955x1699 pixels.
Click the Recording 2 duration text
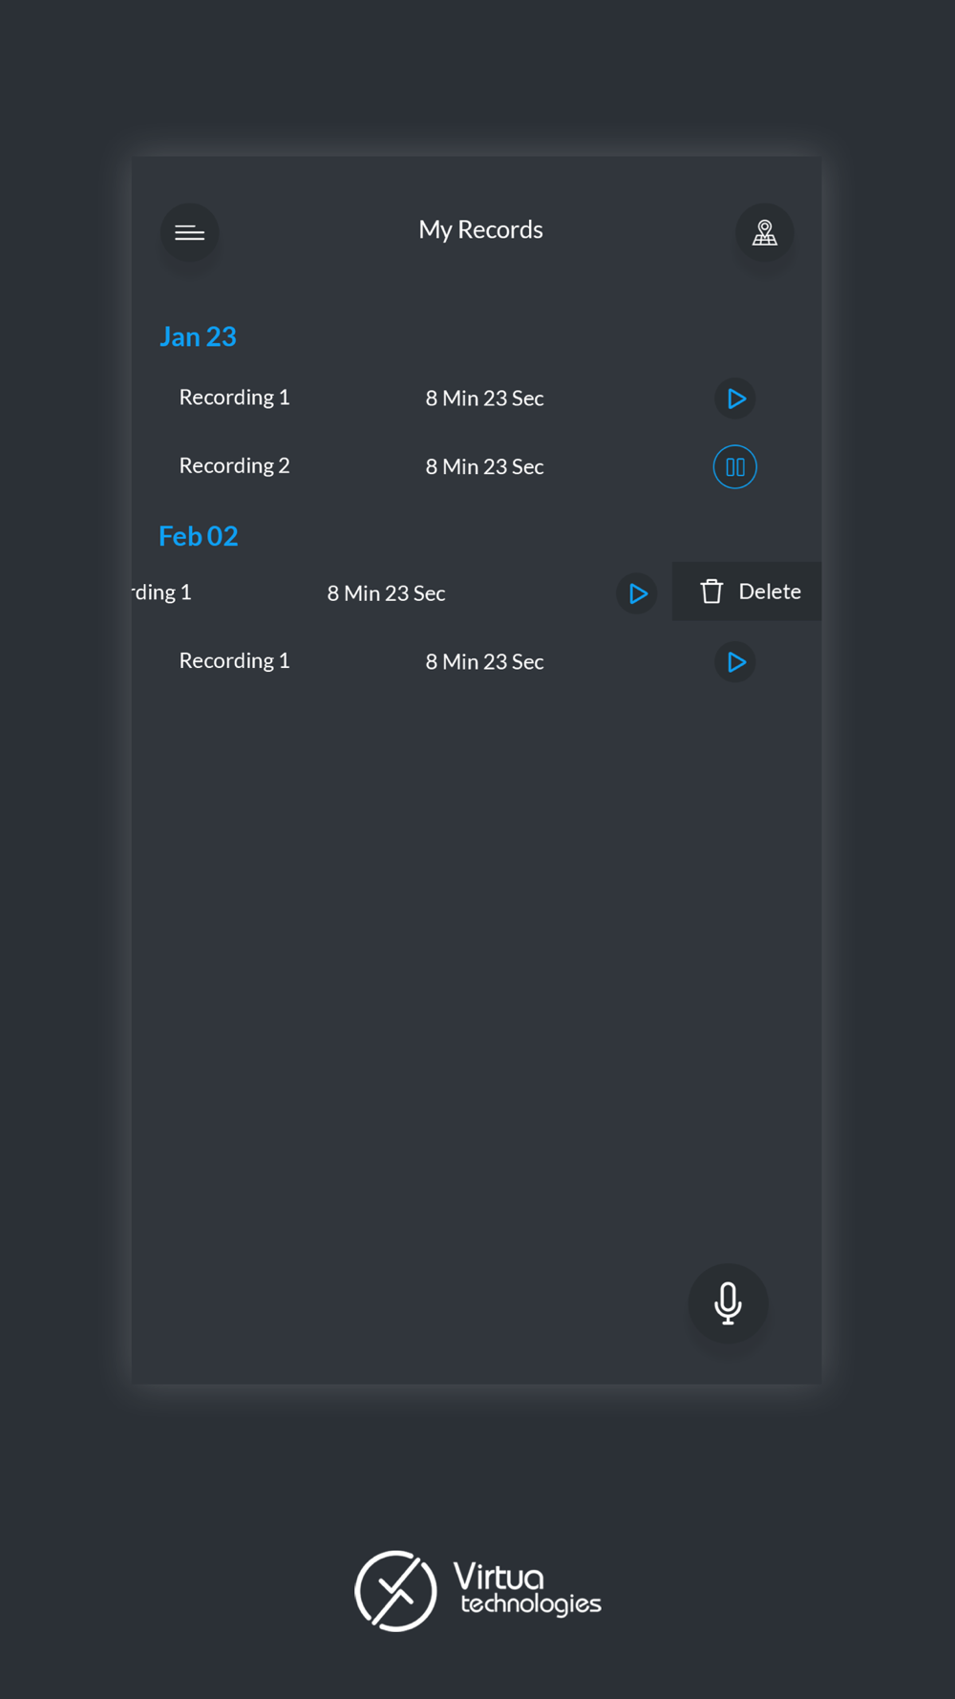pyautogui.click(x=484, y=467)
